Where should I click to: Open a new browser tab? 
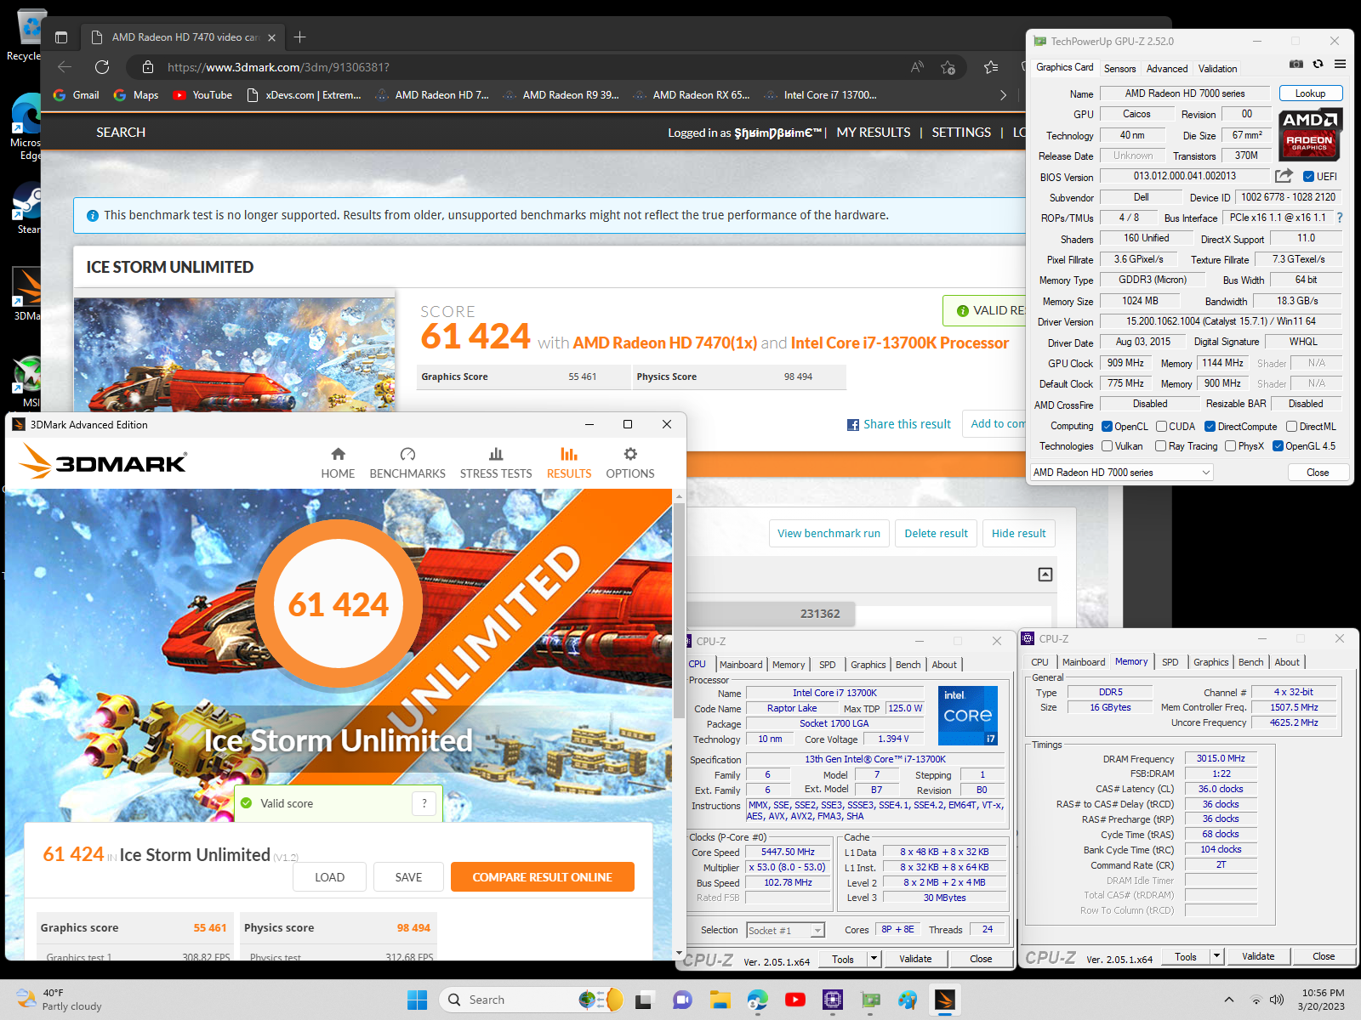coord(299,37)
